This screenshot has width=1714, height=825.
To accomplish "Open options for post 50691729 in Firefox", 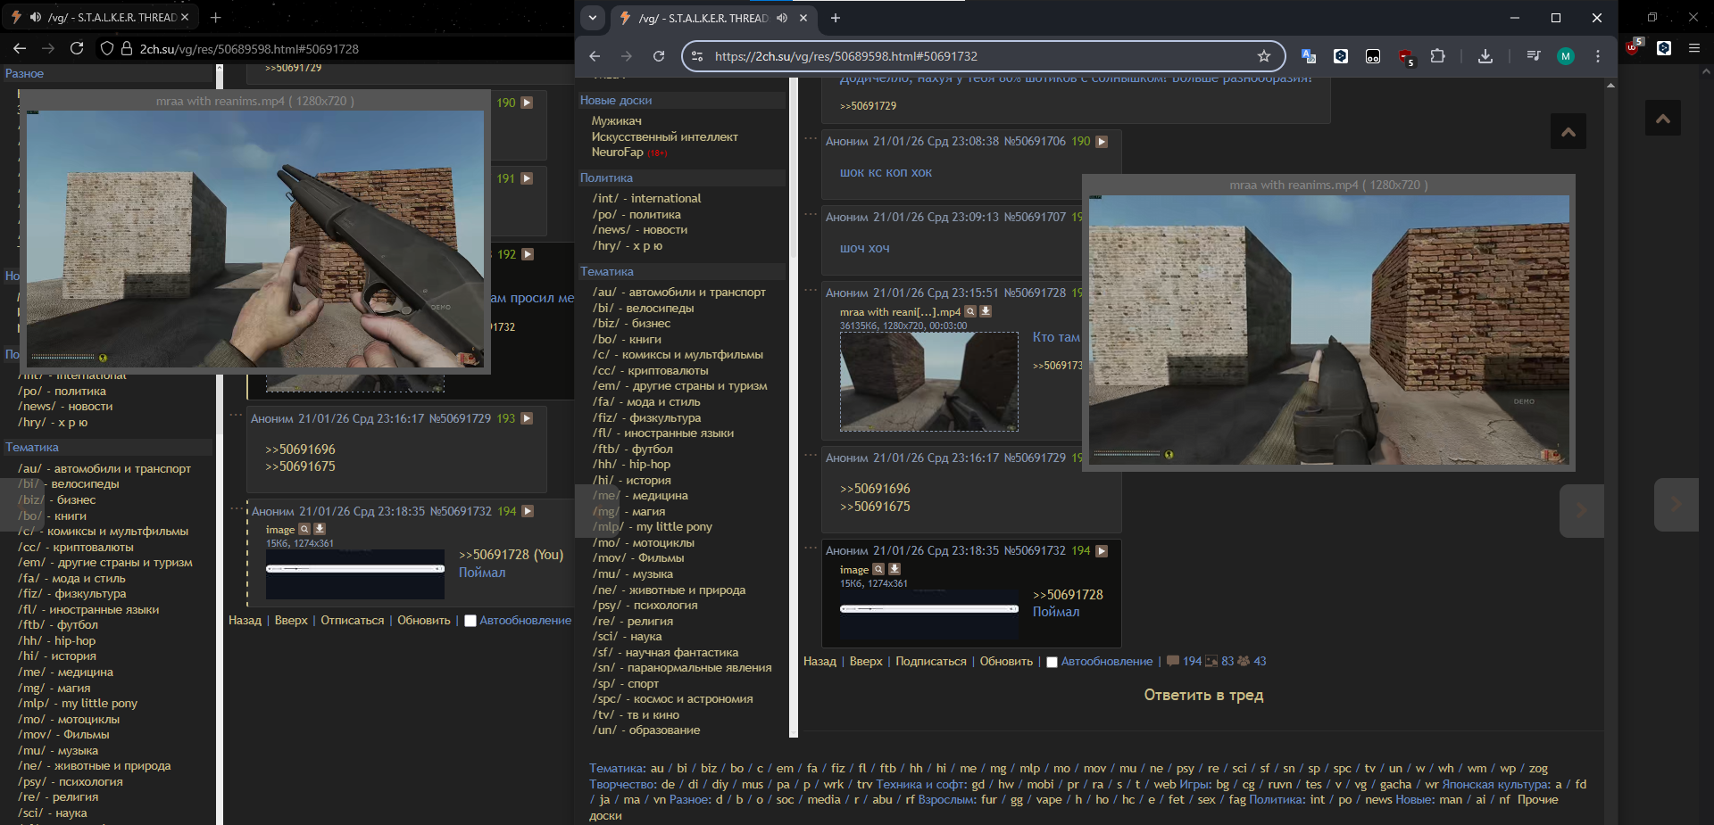I will (236, 415).
